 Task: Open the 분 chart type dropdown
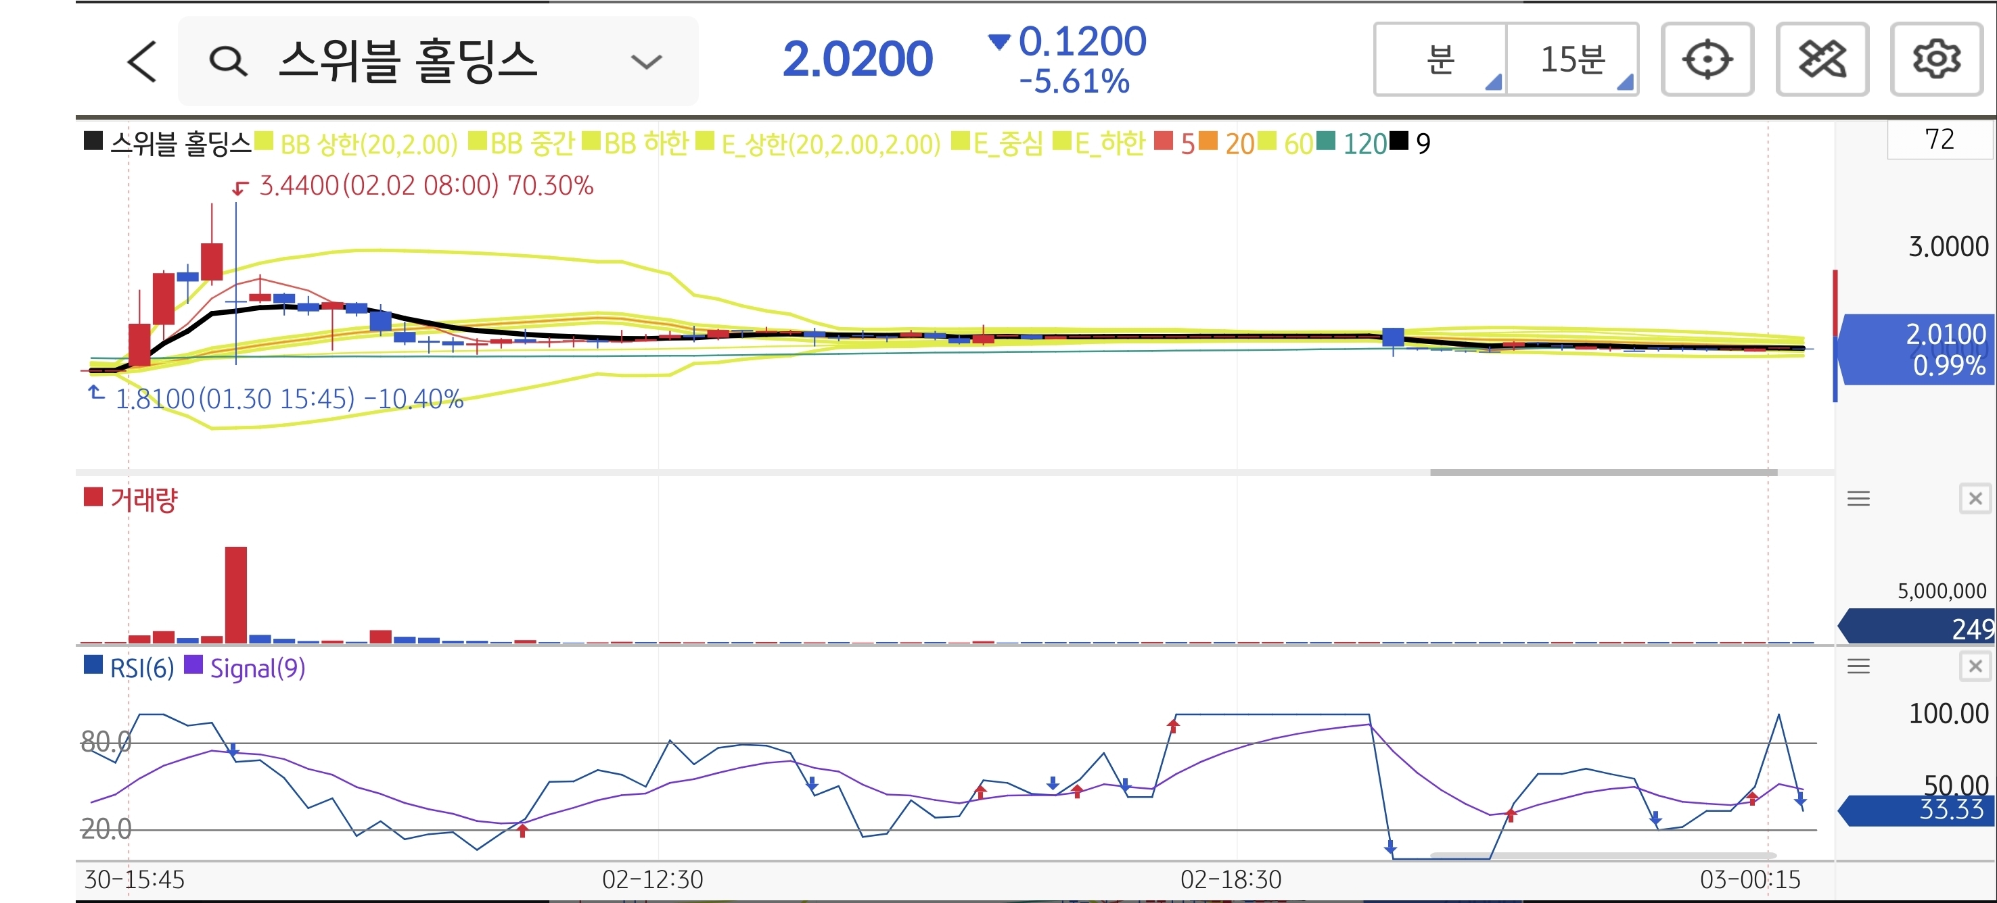1440,59
